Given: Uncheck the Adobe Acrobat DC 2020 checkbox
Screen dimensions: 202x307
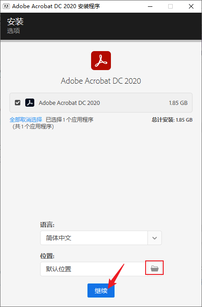Looking at the screenshot, I should click(18, 103).
